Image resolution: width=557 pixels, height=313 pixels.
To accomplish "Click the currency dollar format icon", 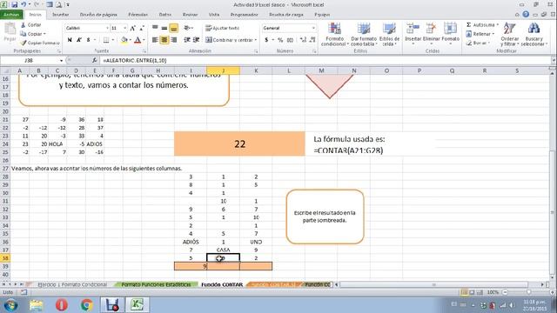I will (266, 40).
